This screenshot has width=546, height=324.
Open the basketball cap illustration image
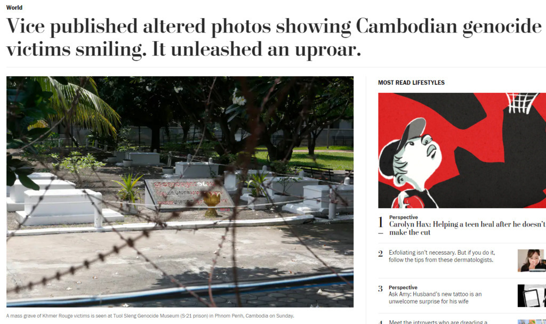pos(462,150)
